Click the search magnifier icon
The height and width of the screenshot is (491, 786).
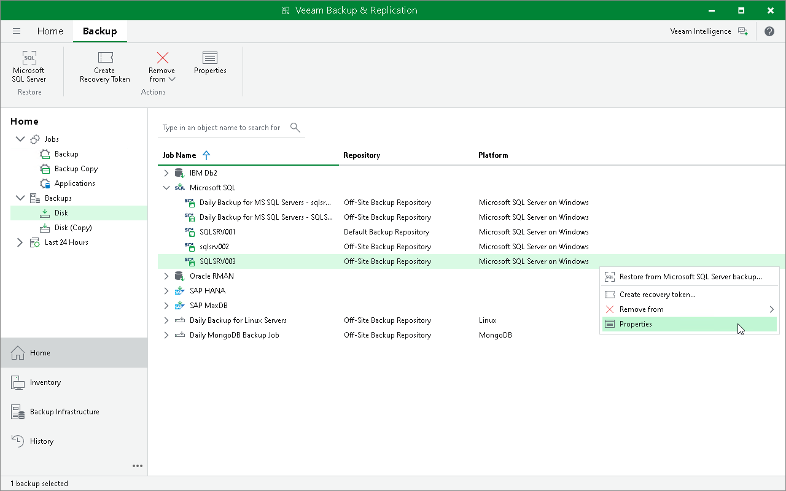pos(295,128)
